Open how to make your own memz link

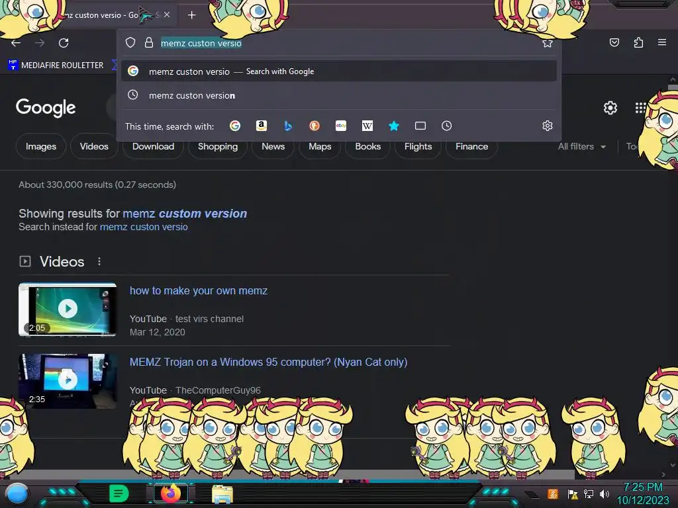pyautogui.click(x=199, y=291)
